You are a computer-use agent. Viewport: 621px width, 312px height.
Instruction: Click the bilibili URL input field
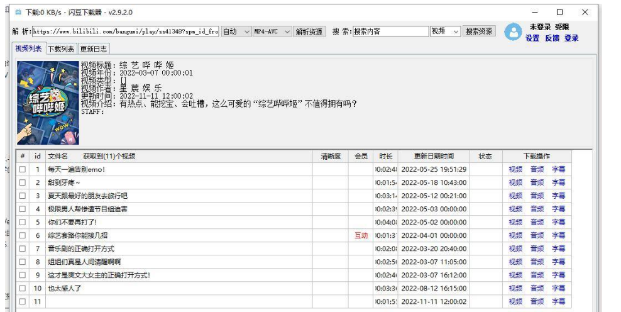125,31
